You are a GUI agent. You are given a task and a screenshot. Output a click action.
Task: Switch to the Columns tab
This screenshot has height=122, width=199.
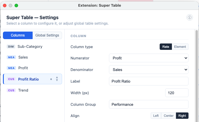[x=18, y=35]
